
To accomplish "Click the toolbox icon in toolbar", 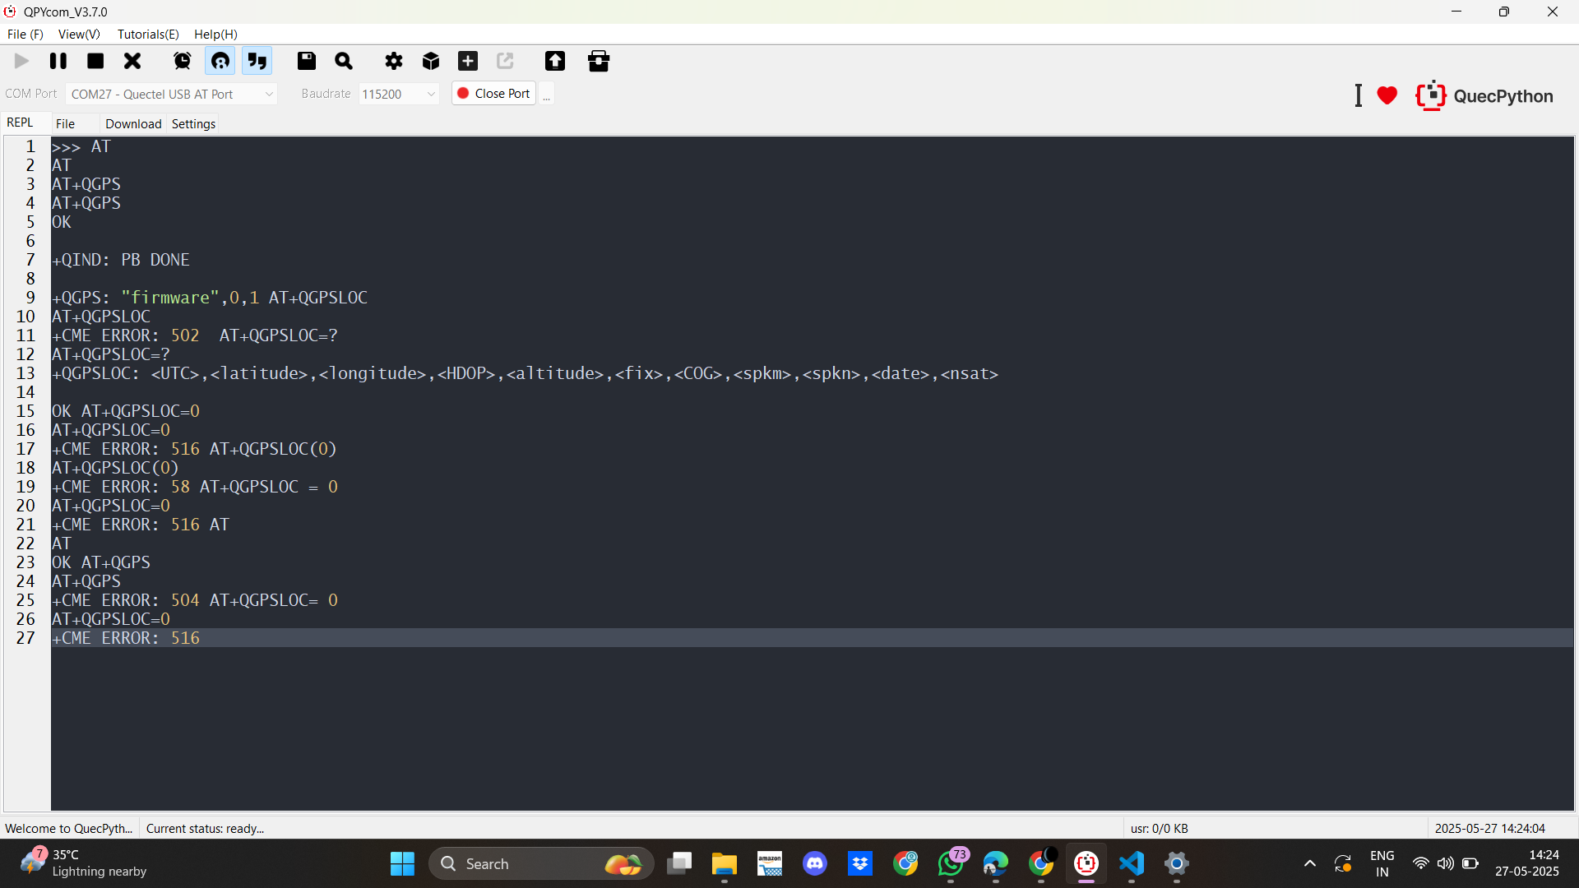I will pos(599,61).
